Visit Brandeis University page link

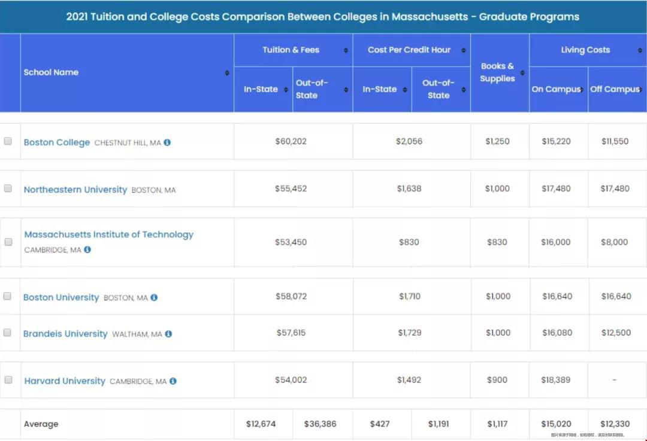pos(65,334)
